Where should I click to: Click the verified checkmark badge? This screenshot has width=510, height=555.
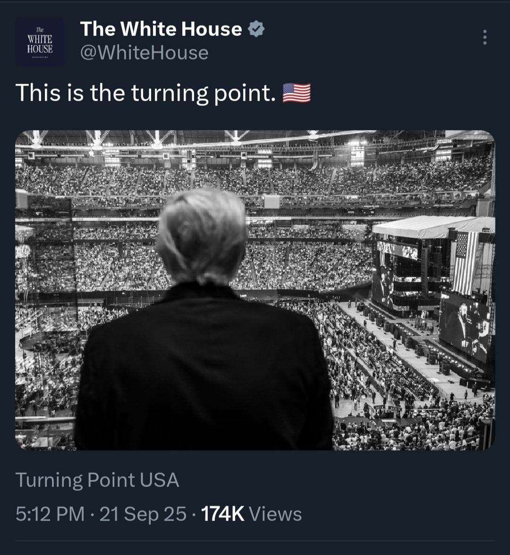point(256,29)
